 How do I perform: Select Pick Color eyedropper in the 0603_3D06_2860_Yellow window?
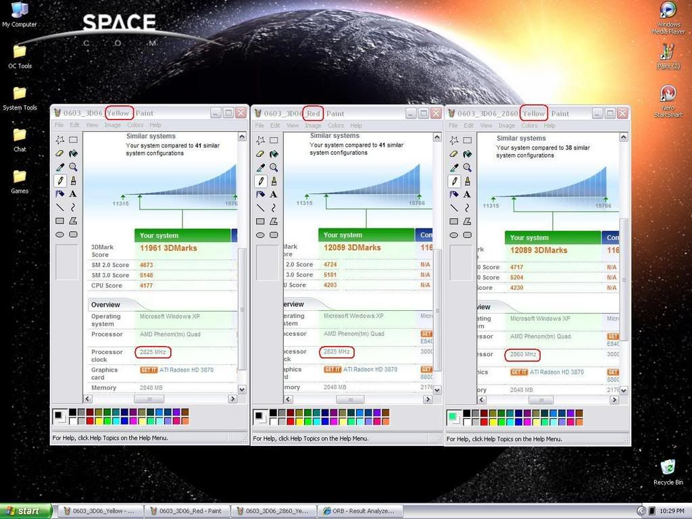click(454, 168)
